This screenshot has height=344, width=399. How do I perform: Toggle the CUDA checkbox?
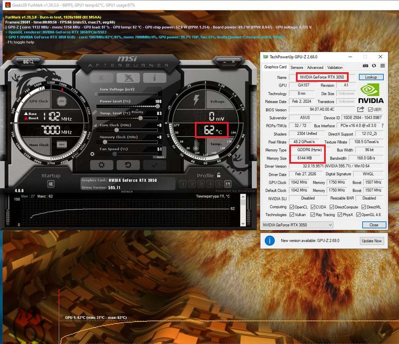tap(313, 207)
